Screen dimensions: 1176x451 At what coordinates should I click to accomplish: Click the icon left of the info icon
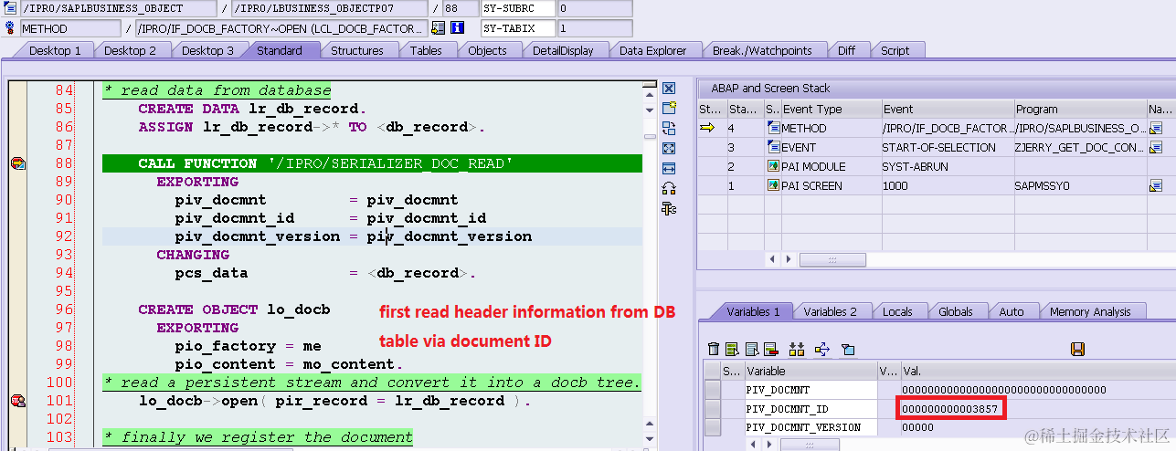(x=439, y=28)
